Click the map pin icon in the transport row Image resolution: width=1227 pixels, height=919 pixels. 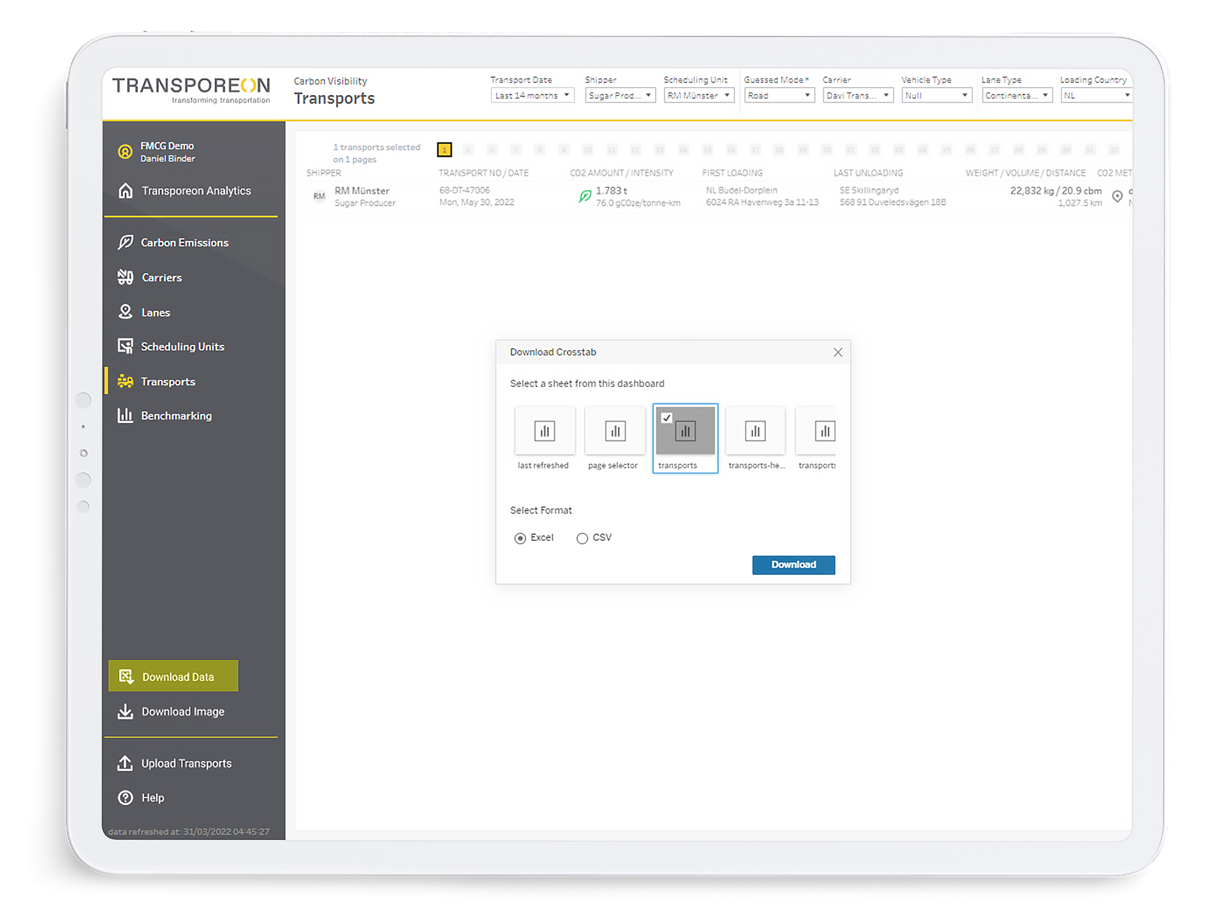tap(1117, 196)
